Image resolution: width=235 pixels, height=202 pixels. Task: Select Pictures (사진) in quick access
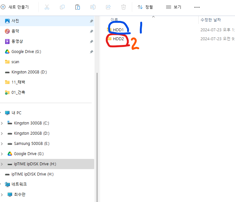click(x=47, y=21)
